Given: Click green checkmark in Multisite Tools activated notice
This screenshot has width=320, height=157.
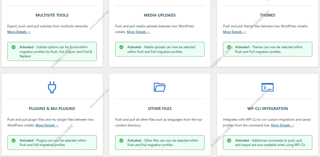Looking at the screenshot, I should click(14, 47).
